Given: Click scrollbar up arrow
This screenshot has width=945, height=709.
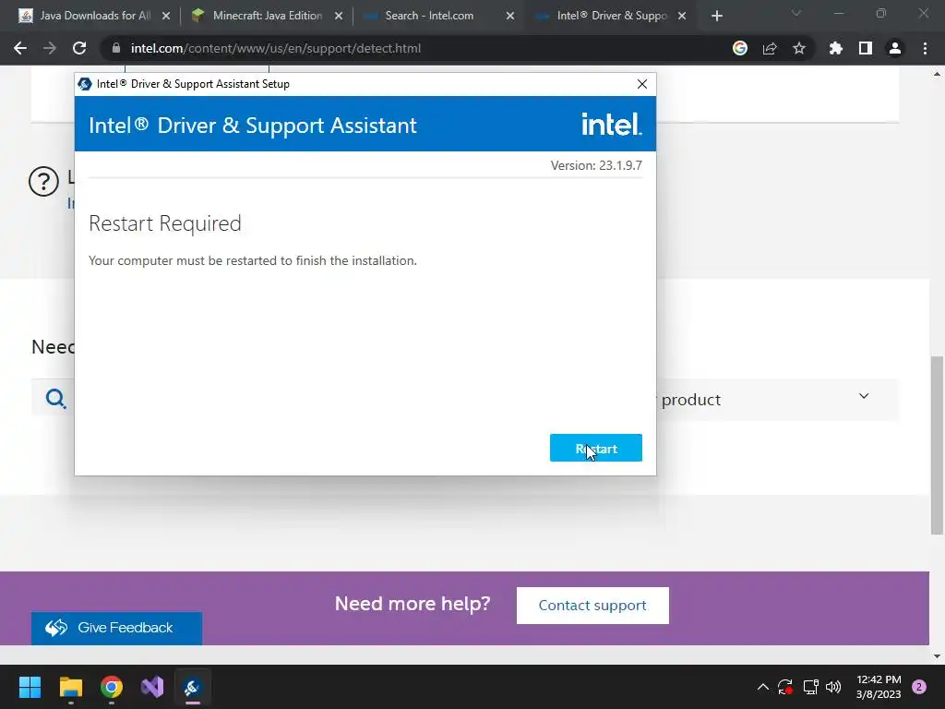Looking at the screenshot, I should point(937,74).
